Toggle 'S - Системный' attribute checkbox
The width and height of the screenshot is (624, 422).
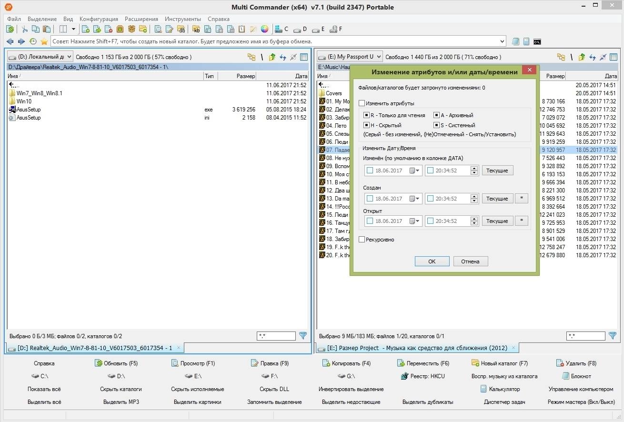click(436, 125)
